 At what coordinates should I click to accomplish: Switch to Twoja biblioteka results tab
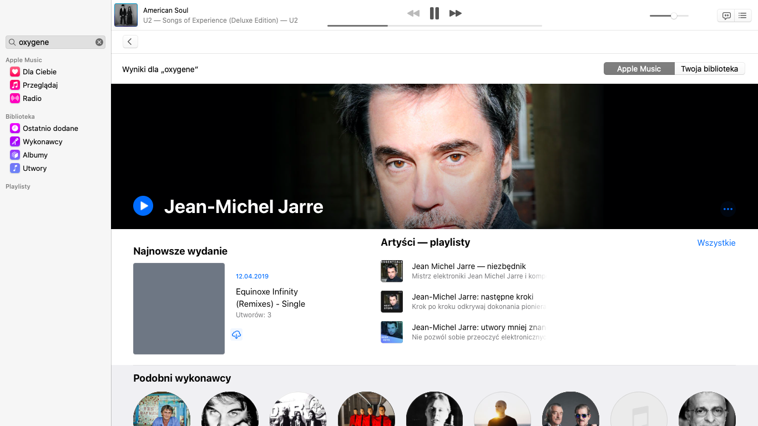coord(709,69)
